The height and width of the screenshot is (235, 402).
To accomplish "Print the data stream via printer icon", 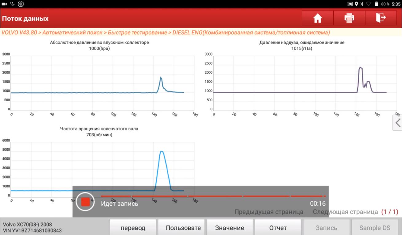I will 349,19.
